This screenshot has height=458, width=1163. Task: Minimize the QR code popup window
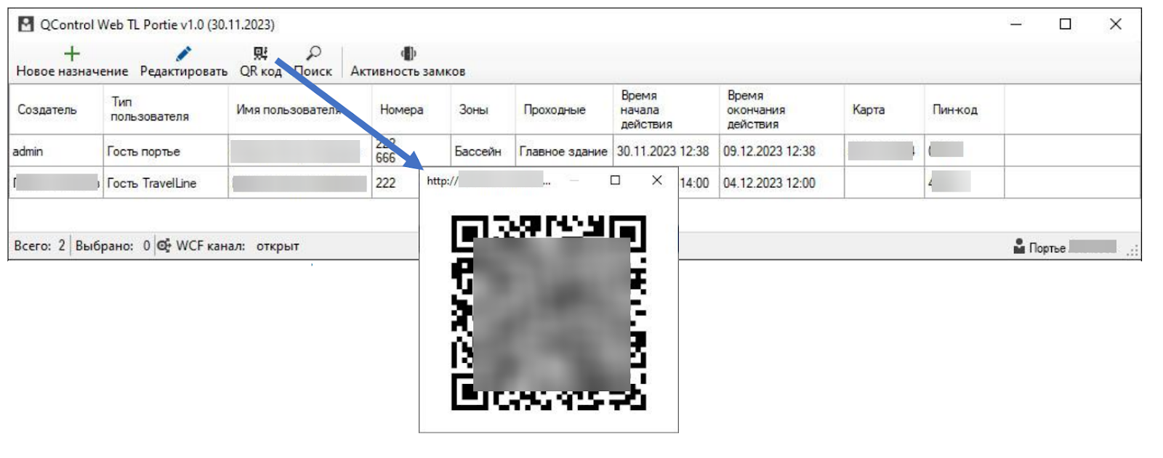point(574,180)
